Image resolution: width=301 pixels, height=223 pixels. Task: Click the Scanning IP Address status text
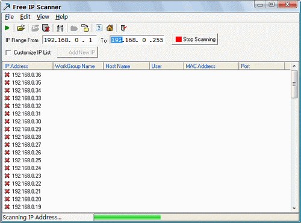pos(32,217)
